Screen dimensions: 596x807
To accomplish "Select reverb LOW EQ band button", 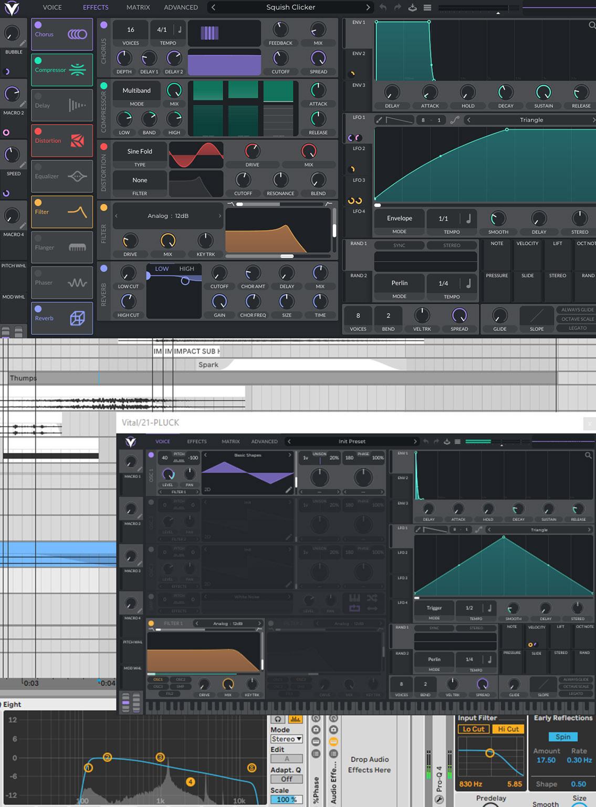I will [x=162, y=268].
